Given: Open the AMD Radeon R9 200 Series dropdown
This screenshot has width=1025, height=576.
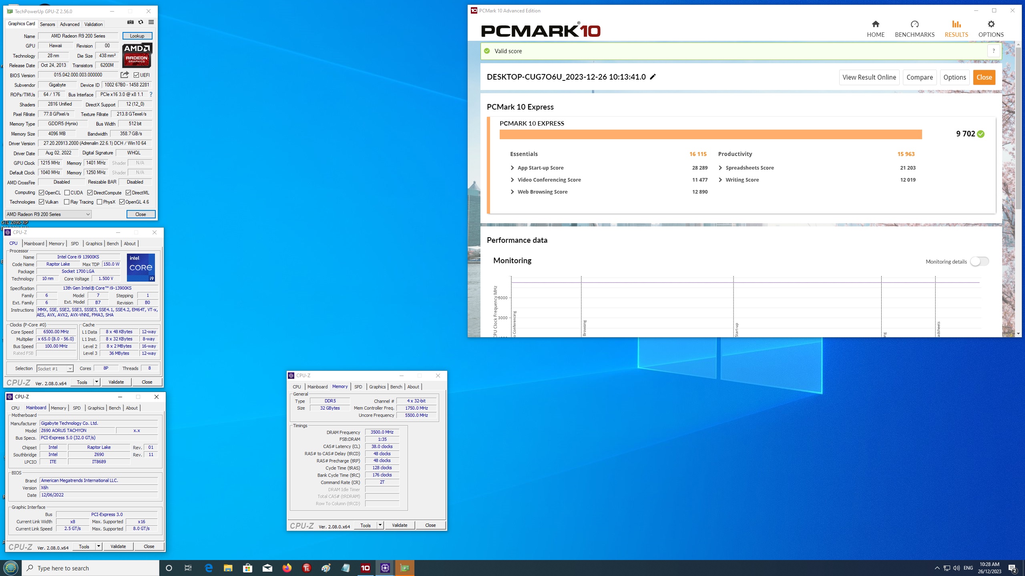Looking at the screenshot, I should [x=48, y=214].
